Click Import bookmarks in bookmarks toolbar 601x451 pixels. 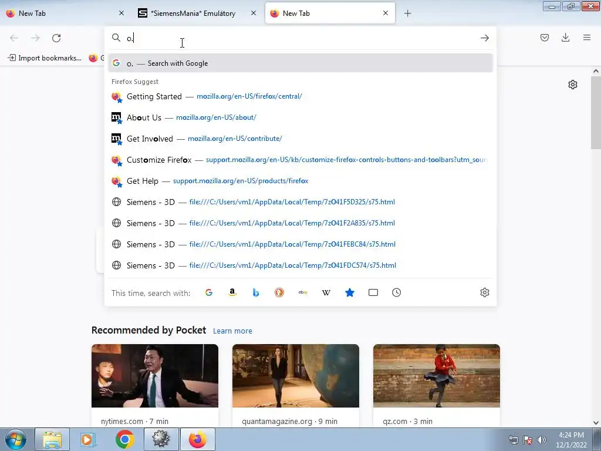[x=45, y=58]
